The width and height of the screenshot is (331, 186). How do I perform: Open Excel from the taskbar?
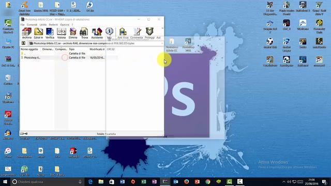144,181
